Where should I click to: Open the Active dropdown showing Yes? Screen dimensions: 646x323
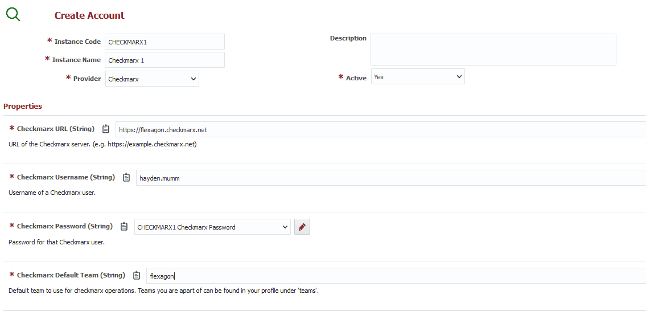pyautogui.click(x=418, y=77)
